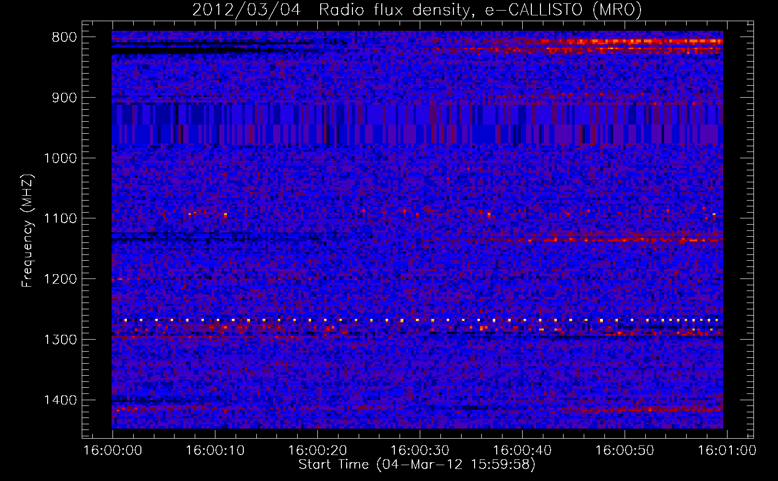Click the 16:01:00 time tick label
The height and width of the screenshot is (481, 778).
click(727, 451)
